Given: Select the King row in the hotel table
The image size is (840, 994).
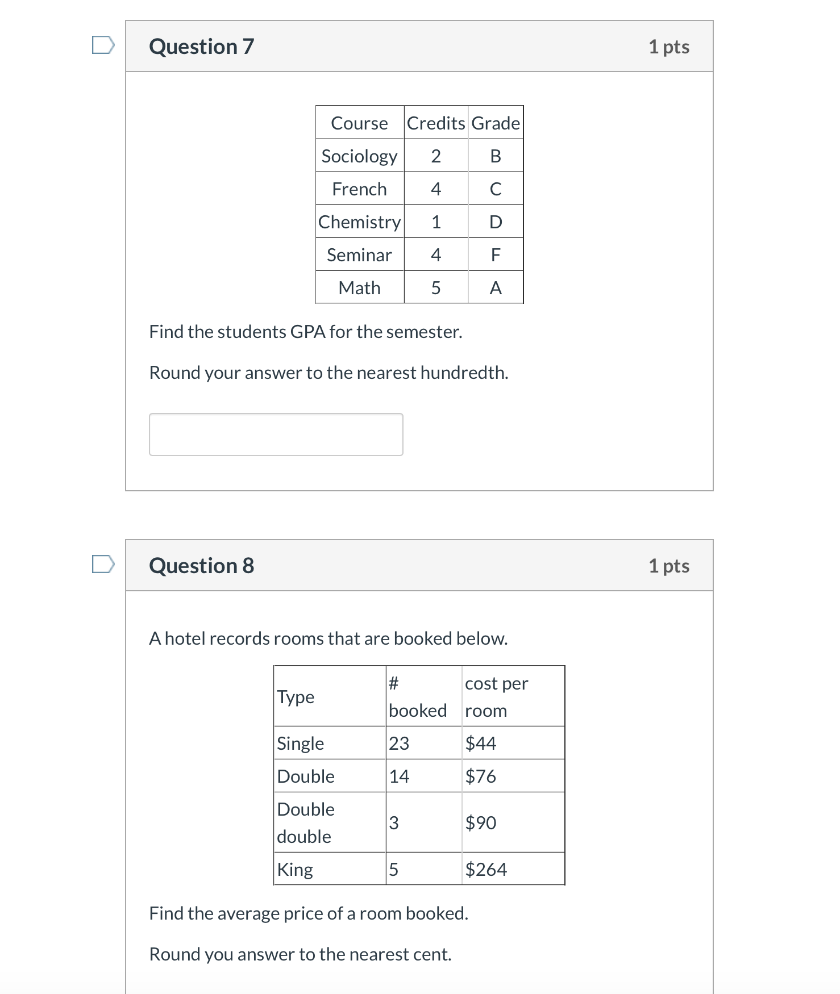Looking at the screenshot, I should coord(418,869).
